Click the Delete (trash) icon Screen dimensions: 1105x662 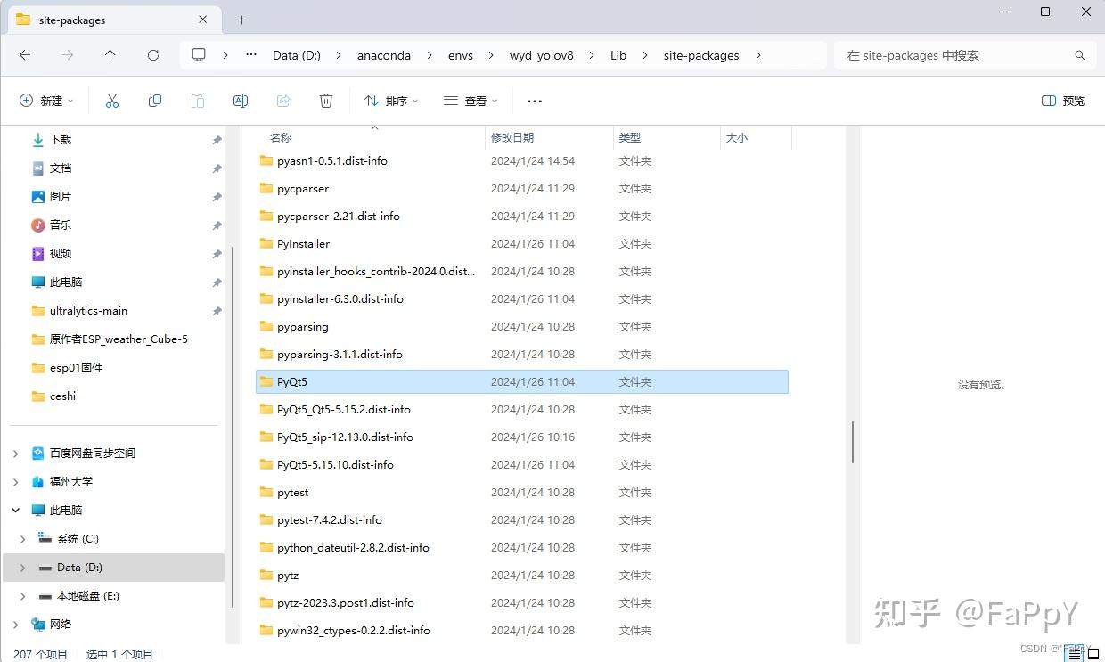click(x=326, y=101)
